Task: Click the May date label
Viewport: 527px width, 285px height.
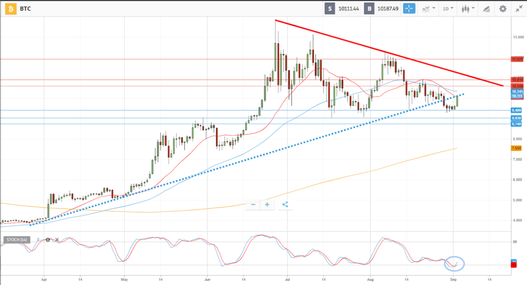Action: pos(125,279)
